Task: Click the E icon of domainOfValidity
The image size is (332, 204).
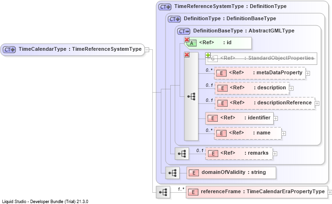Action: pos(194,173)
